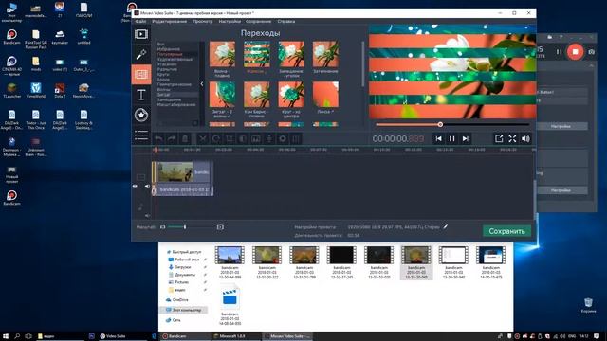
Task: Click the volume speaker icon in player
Action: 525,139
